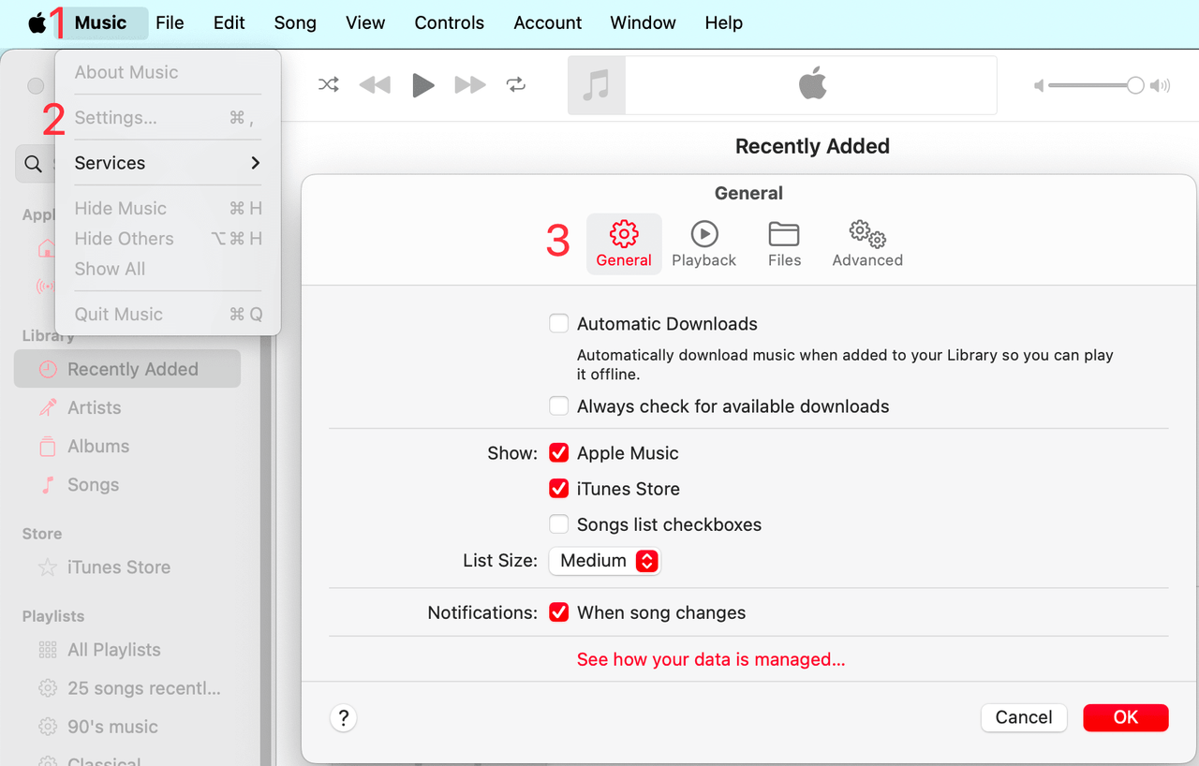
Task: Adjust the volume slider knob
Action: tap(1135, 85)
